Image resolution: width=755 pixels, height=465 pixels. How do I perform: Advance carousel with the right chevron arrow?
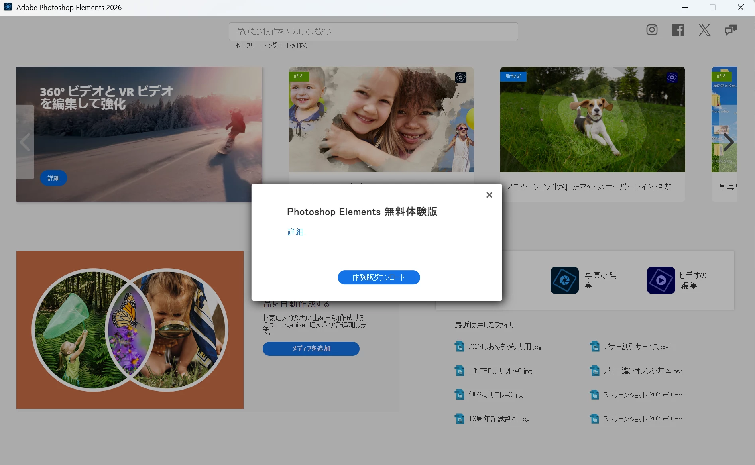(728, 142)
